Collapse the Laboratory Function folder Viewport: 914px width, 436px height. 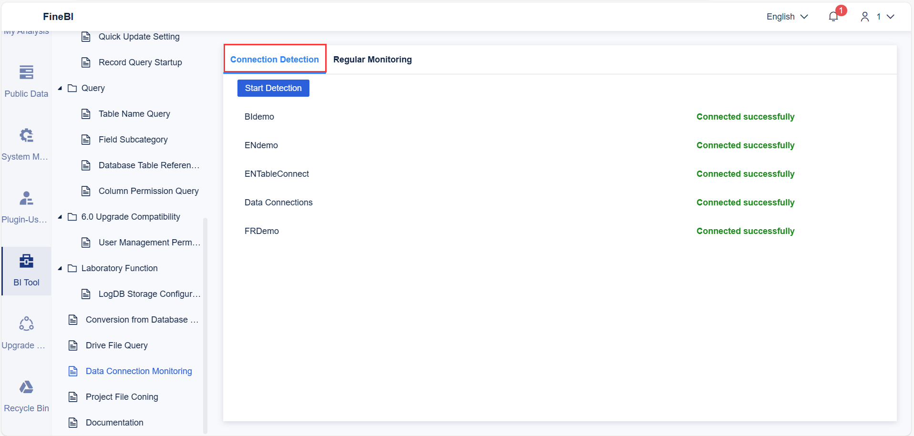click(x=60, y=268)
